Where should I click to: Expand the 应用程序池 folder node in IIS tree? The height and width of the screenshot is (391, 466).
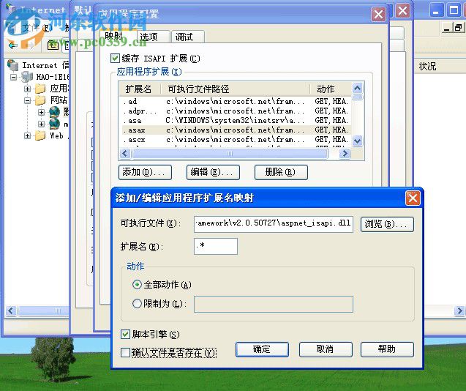tap(27, 89)
